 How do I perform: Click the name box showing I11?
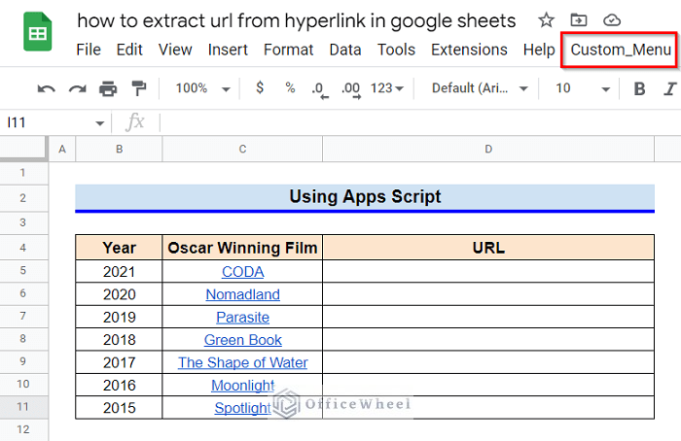click(x=49, y=122)
